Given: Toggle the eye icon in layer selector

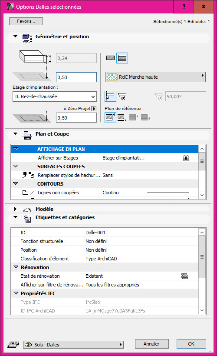Looking at the screenshot, I should click(28, 344).
